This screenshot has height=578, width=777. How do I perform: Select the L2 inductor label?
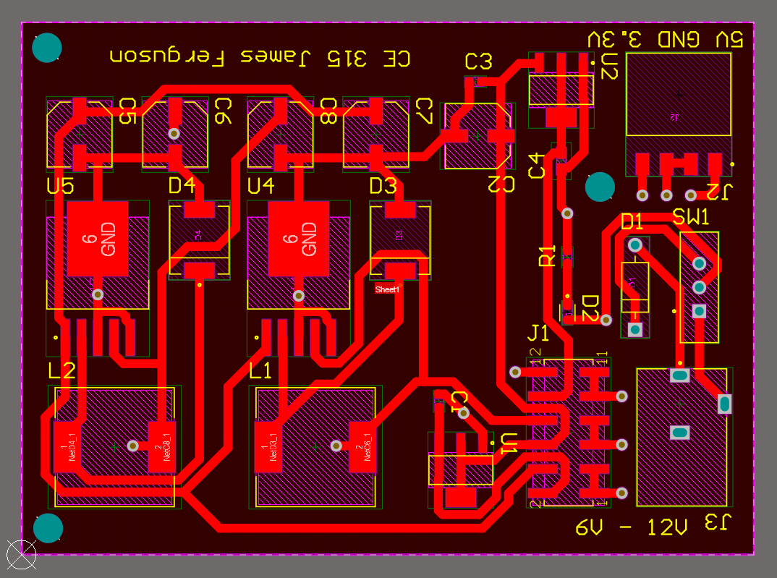point(62,370)
